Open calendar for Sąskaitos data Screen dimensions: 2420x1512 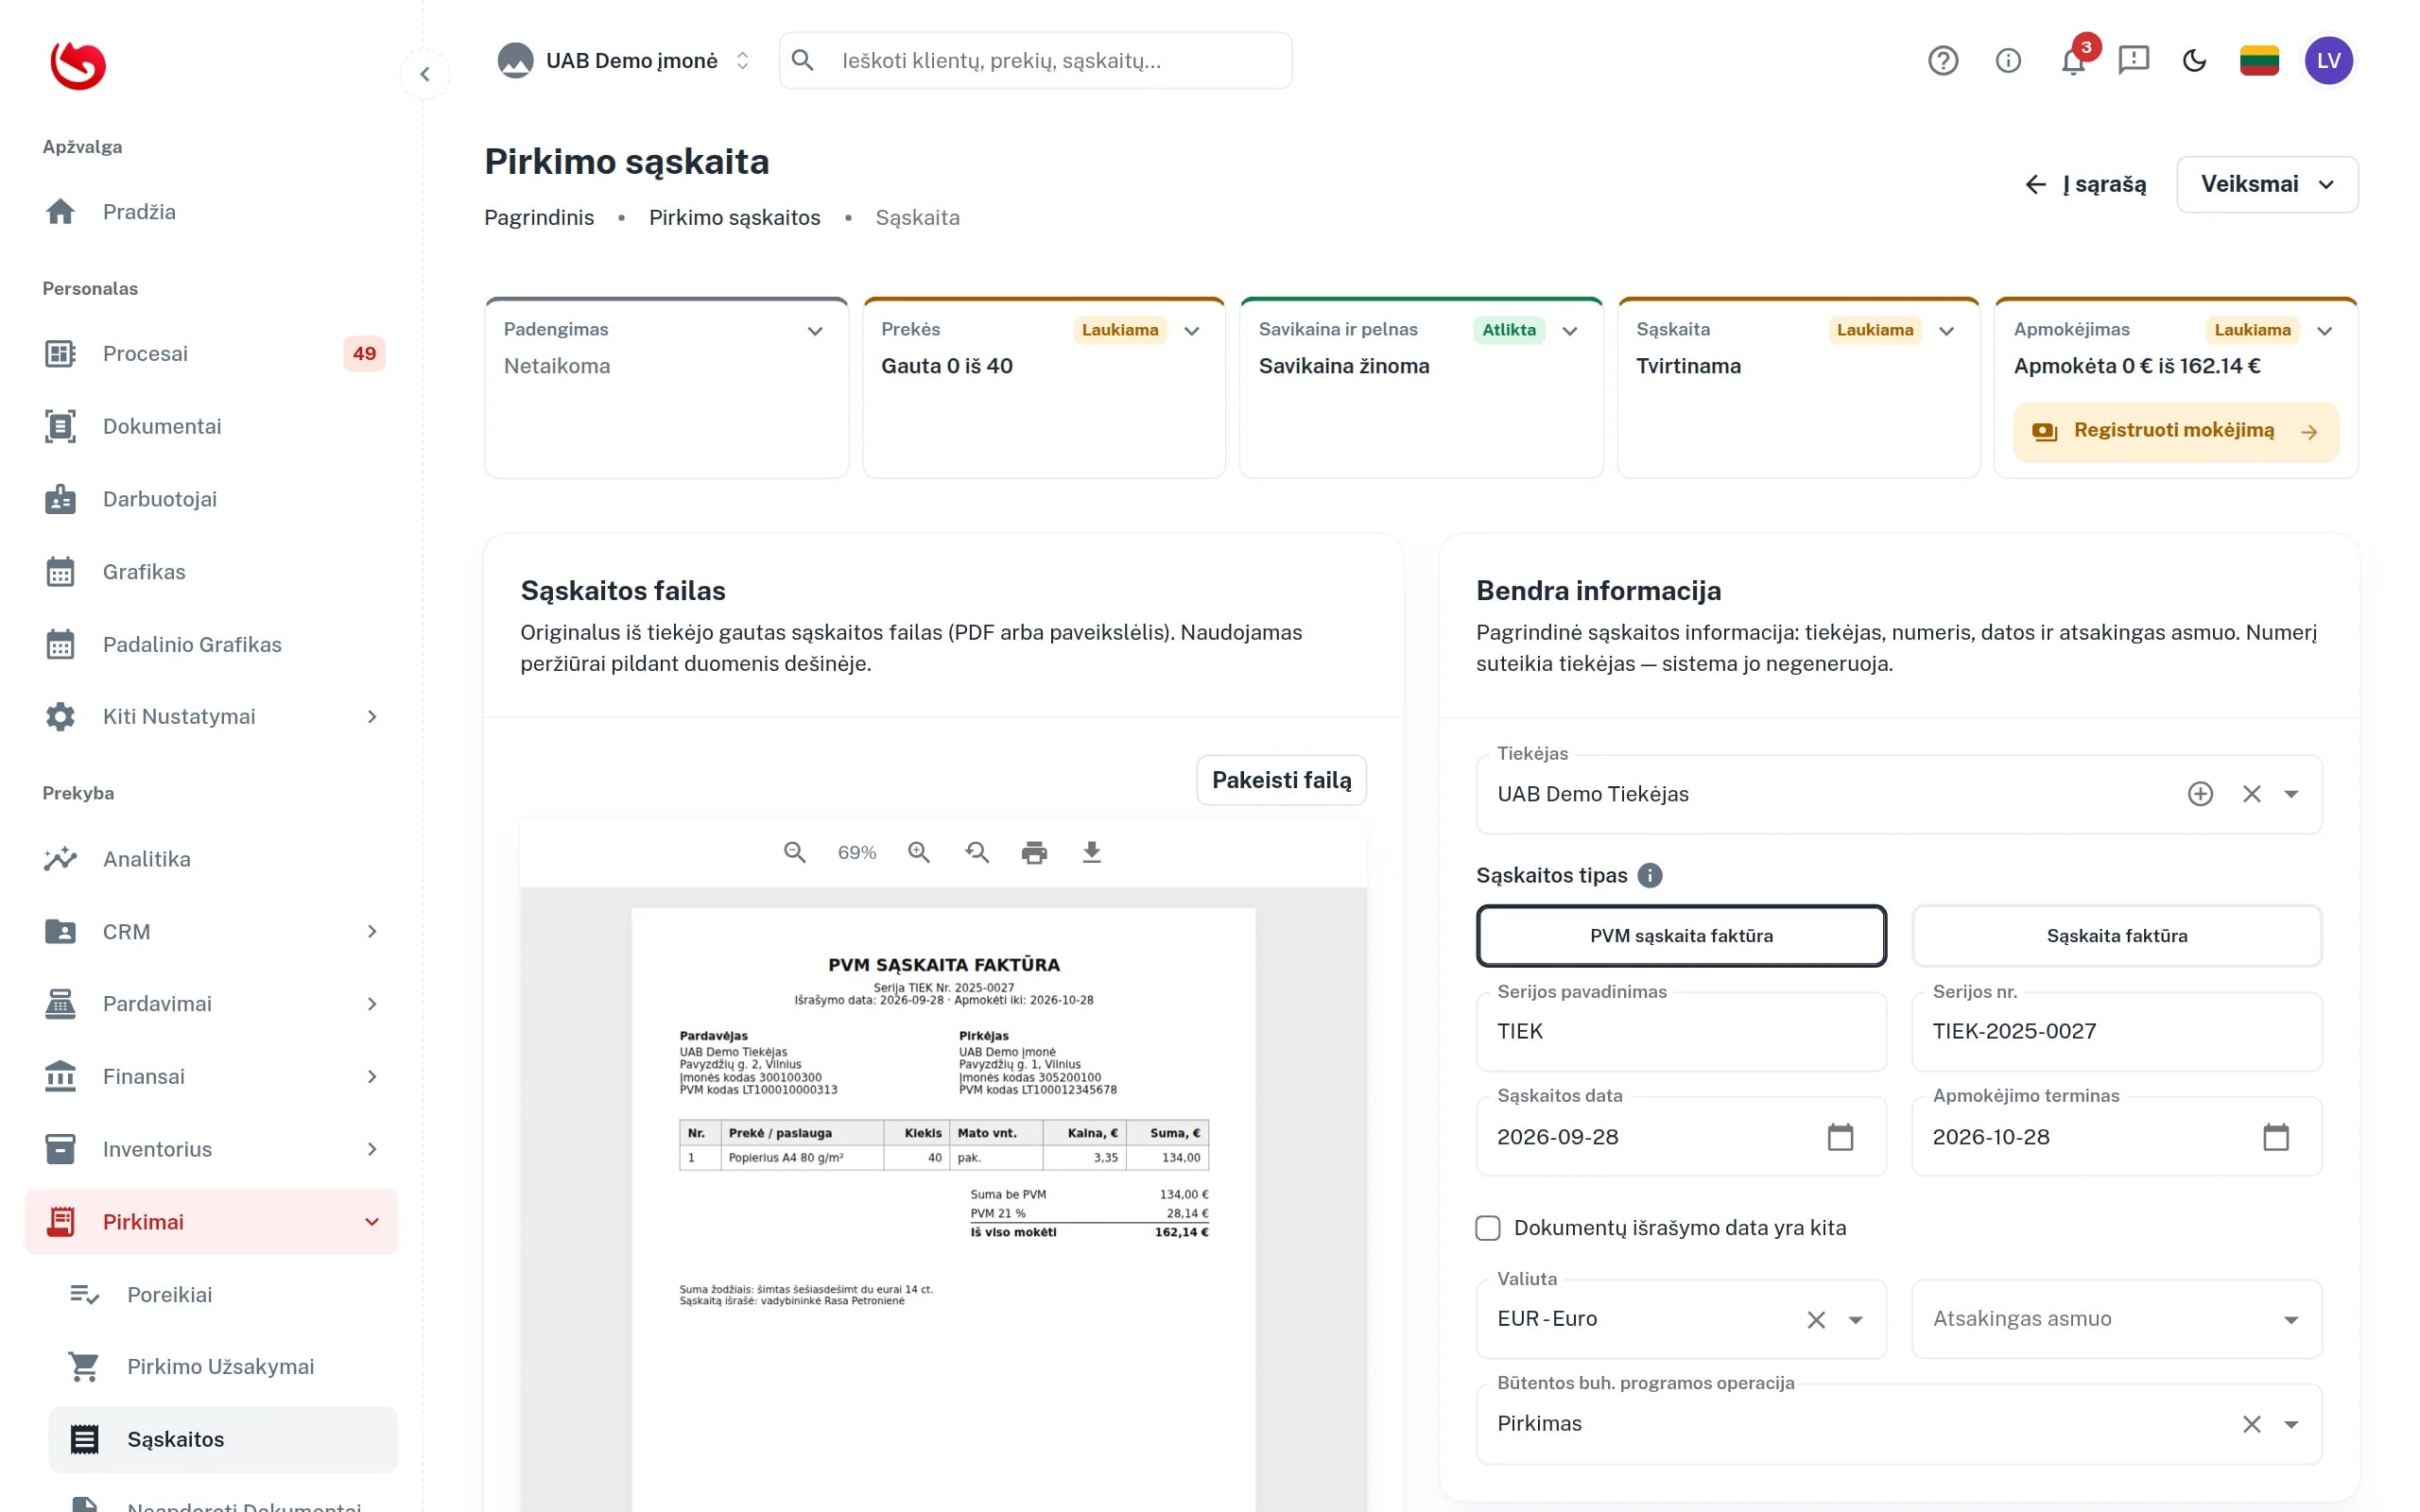[1840, 1137]
